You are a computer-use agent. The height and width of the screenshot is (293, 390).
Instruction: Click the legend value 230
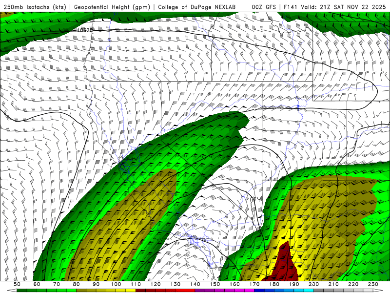(373, 284)
